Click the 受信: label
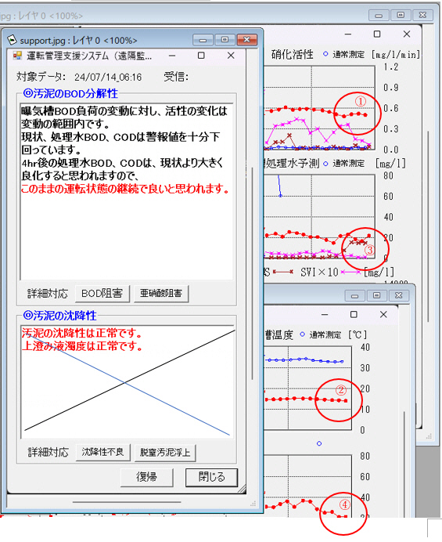Image resolution: width=442 pixels, height=542 pixels. 176,77
